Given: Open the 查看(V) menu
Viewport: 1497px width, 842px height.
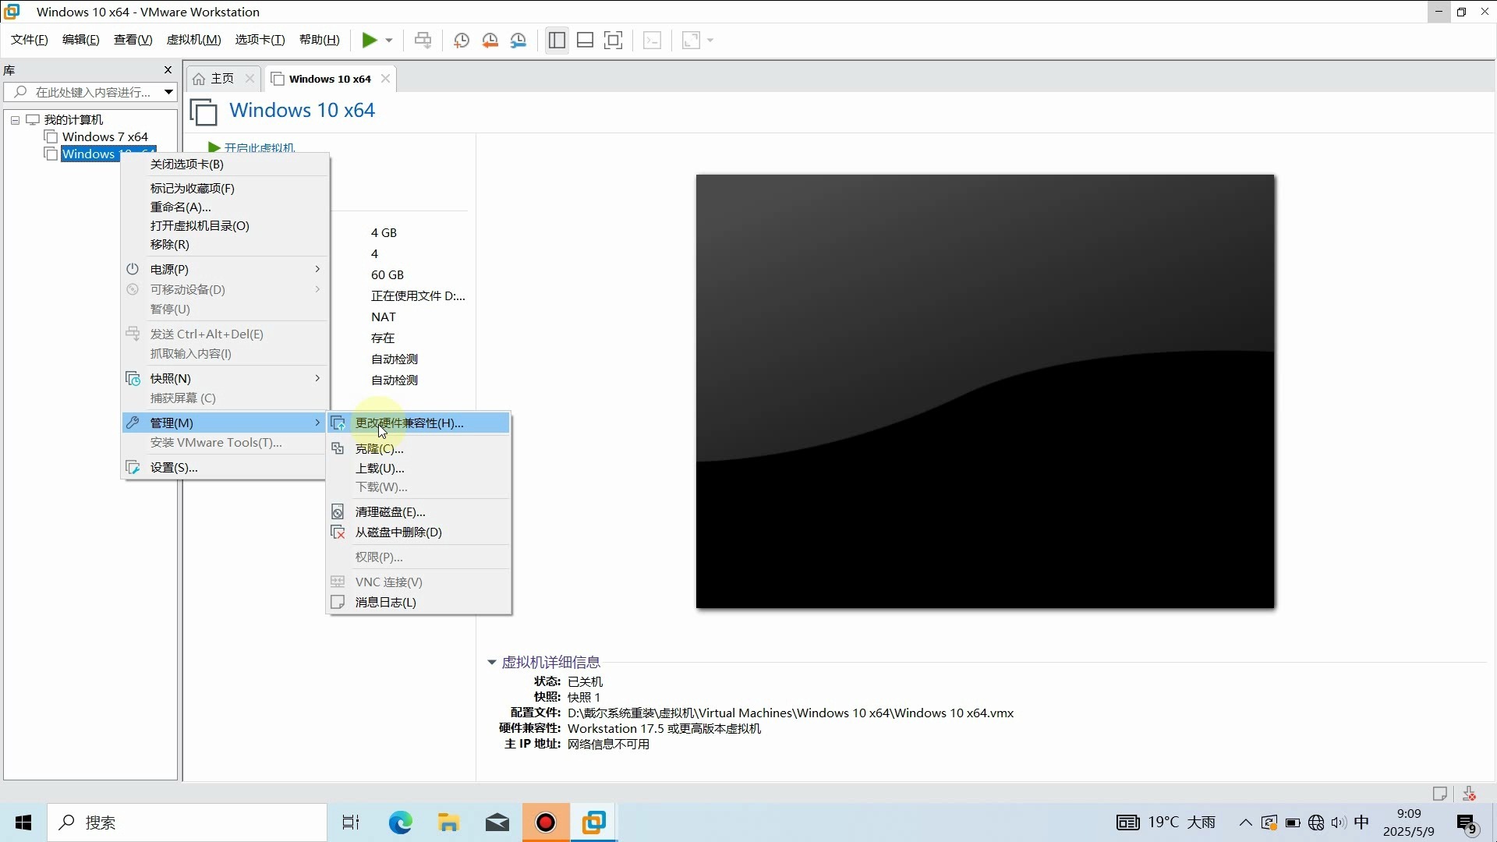Looking at the screenshot, I should click(x=133, y=40).
